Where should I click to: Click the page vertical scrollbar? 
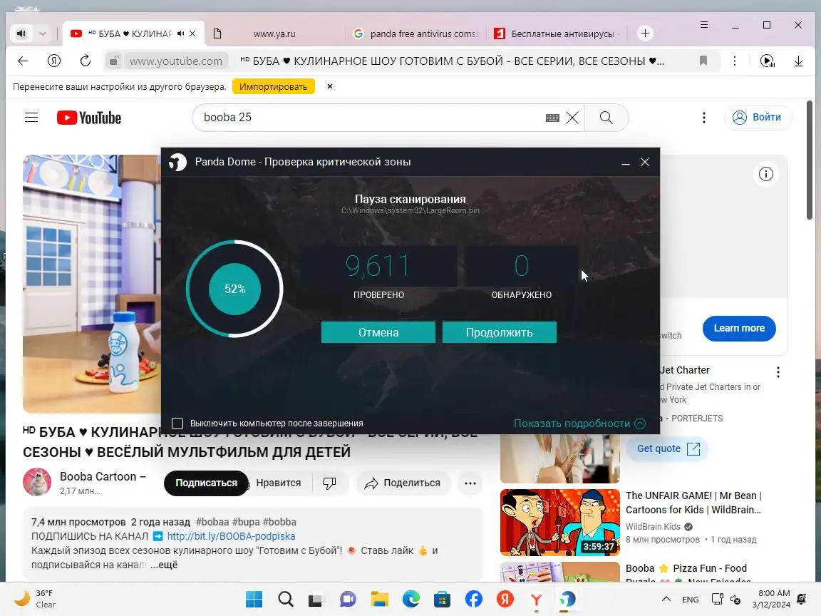[x=810, y=160]
